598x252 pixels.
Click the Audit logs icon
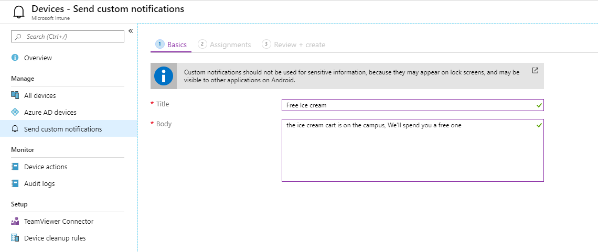15,183
